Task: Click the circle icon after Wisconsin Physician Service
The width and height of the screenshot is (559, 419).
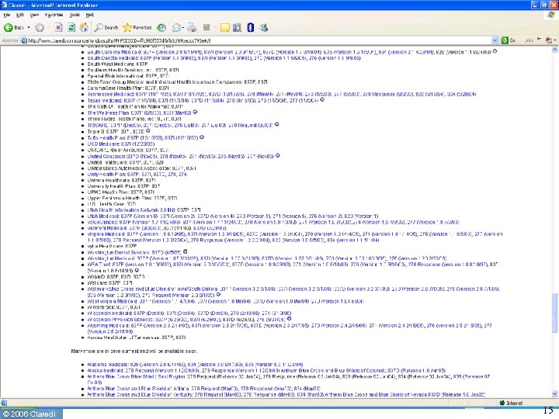Action: pyautogui.click(x=289, y=319)
